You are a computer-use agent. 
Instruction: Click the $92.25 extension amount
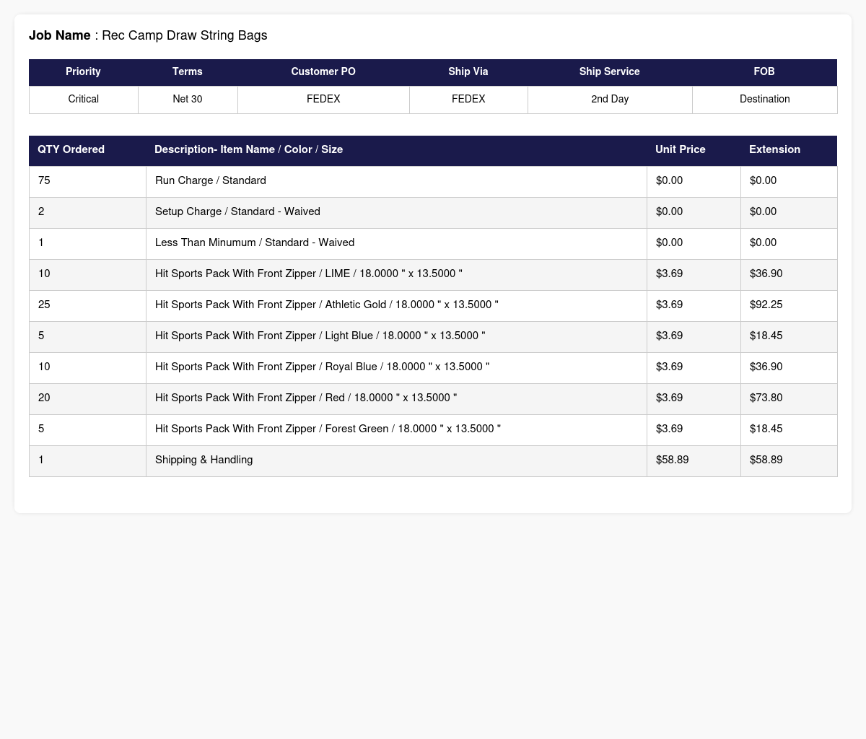pos(766,305)
